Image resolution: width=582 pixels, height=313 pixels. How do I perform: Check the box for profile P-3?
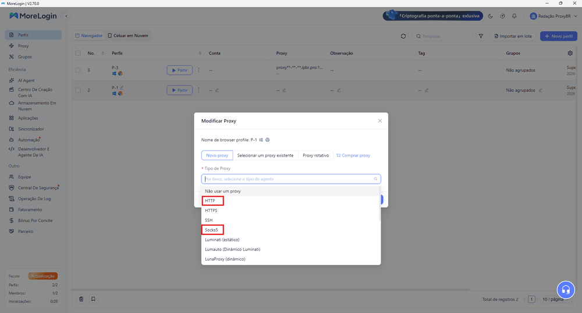[78, 70]
